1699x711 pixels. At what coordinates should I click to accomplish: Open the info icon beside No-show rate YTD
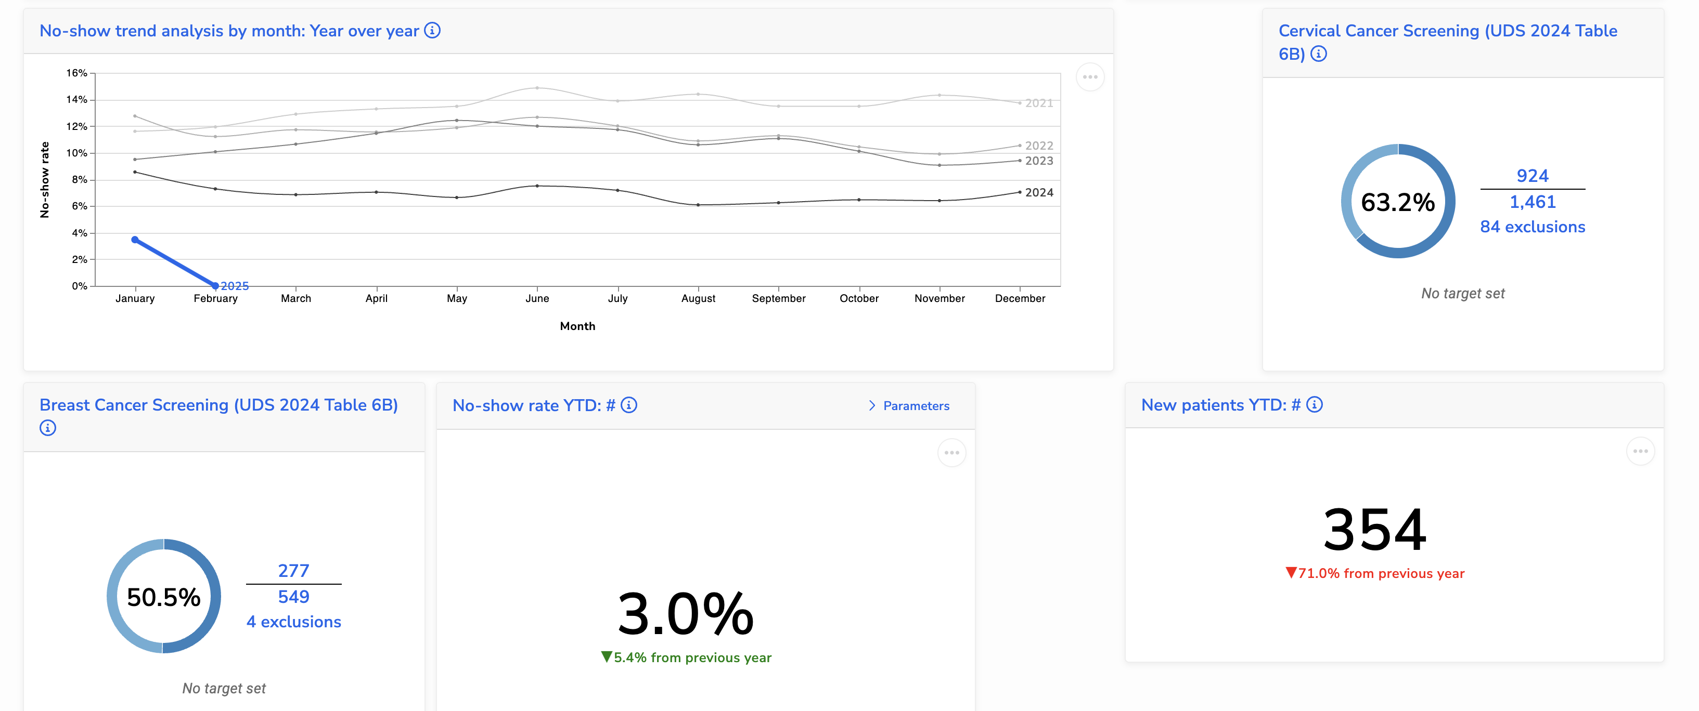click(628, 406)
